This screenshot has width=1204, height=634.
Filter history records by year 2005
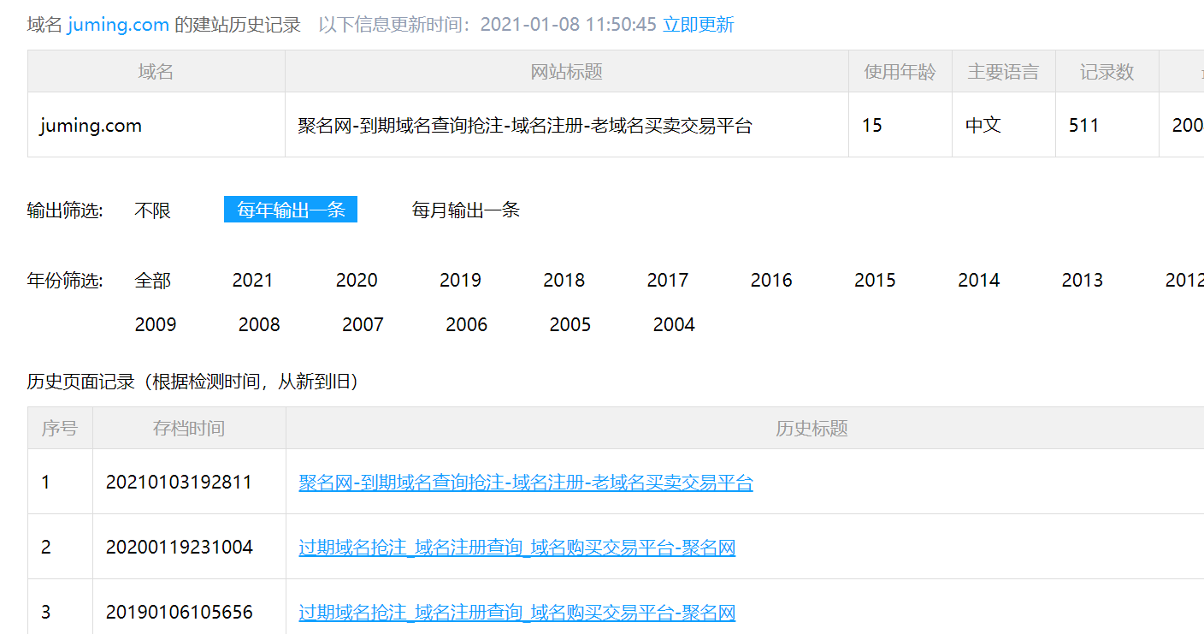(570, 325)
